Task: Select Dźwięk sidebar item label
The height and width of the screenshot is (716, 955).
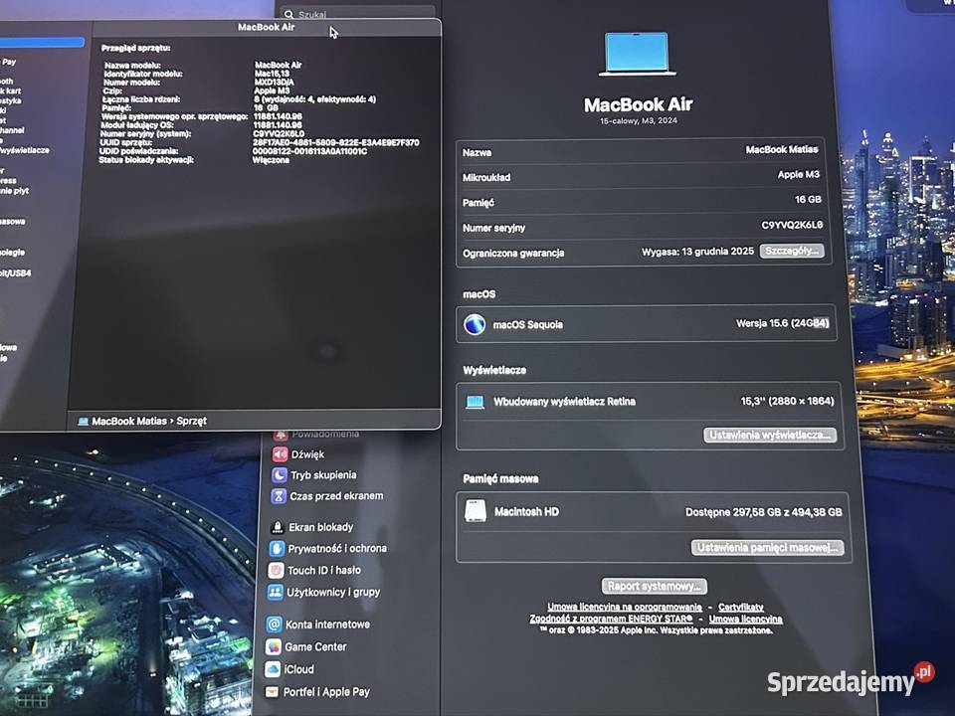Action: (307, 454)
